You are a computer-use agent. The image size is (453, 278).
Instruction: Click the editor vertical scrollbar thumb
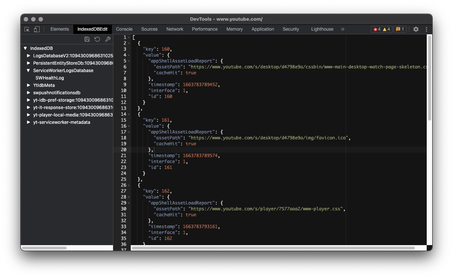tap(430, 78)
